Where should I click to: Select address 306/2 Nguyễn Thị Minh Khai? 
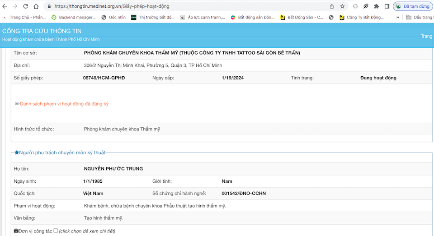[x=153, y=65]
